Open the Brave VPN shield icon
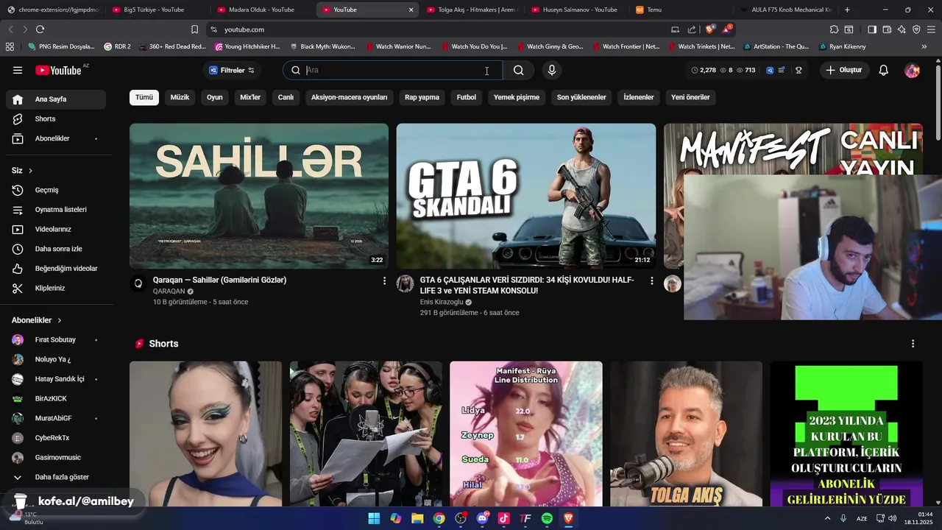This screenshot has width=942, height=530. [x=916, y=29]
